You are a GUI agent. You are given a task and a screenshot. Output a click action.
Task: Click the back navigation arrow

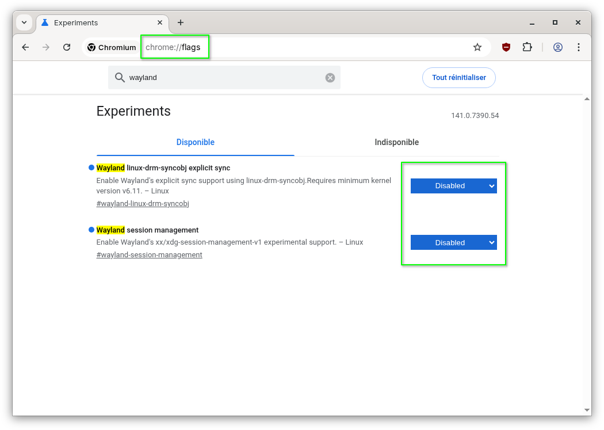tap(25, 47)
